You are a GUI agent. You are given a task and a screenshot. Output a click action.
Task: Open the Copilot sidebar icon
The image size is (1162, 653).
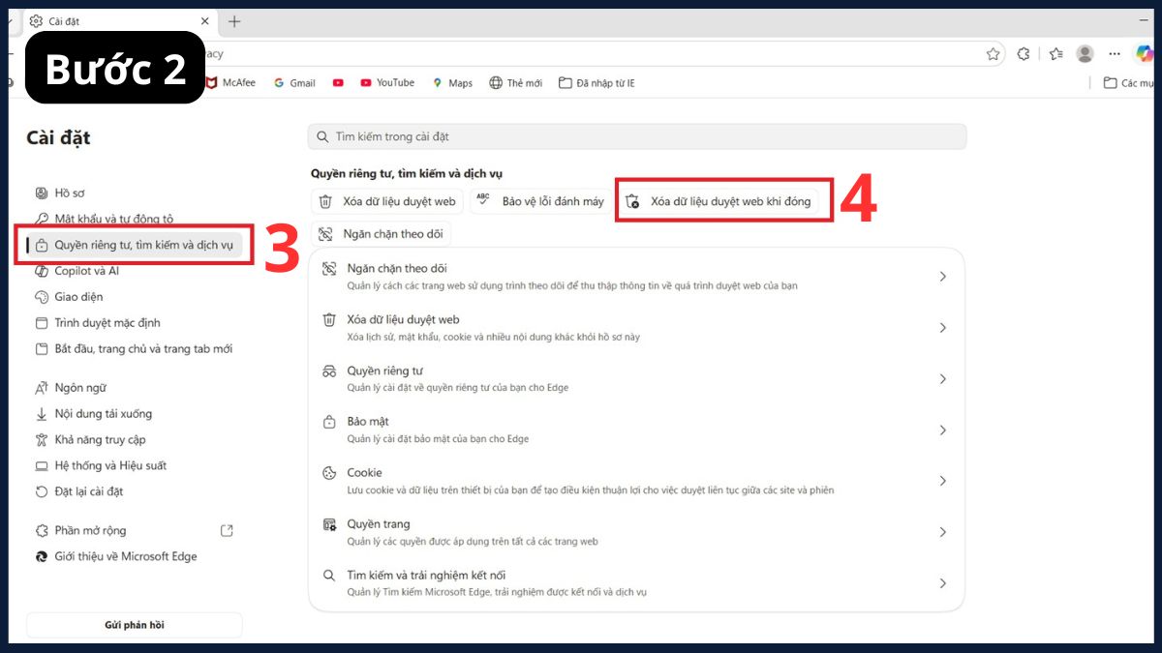click(1145, 53)
